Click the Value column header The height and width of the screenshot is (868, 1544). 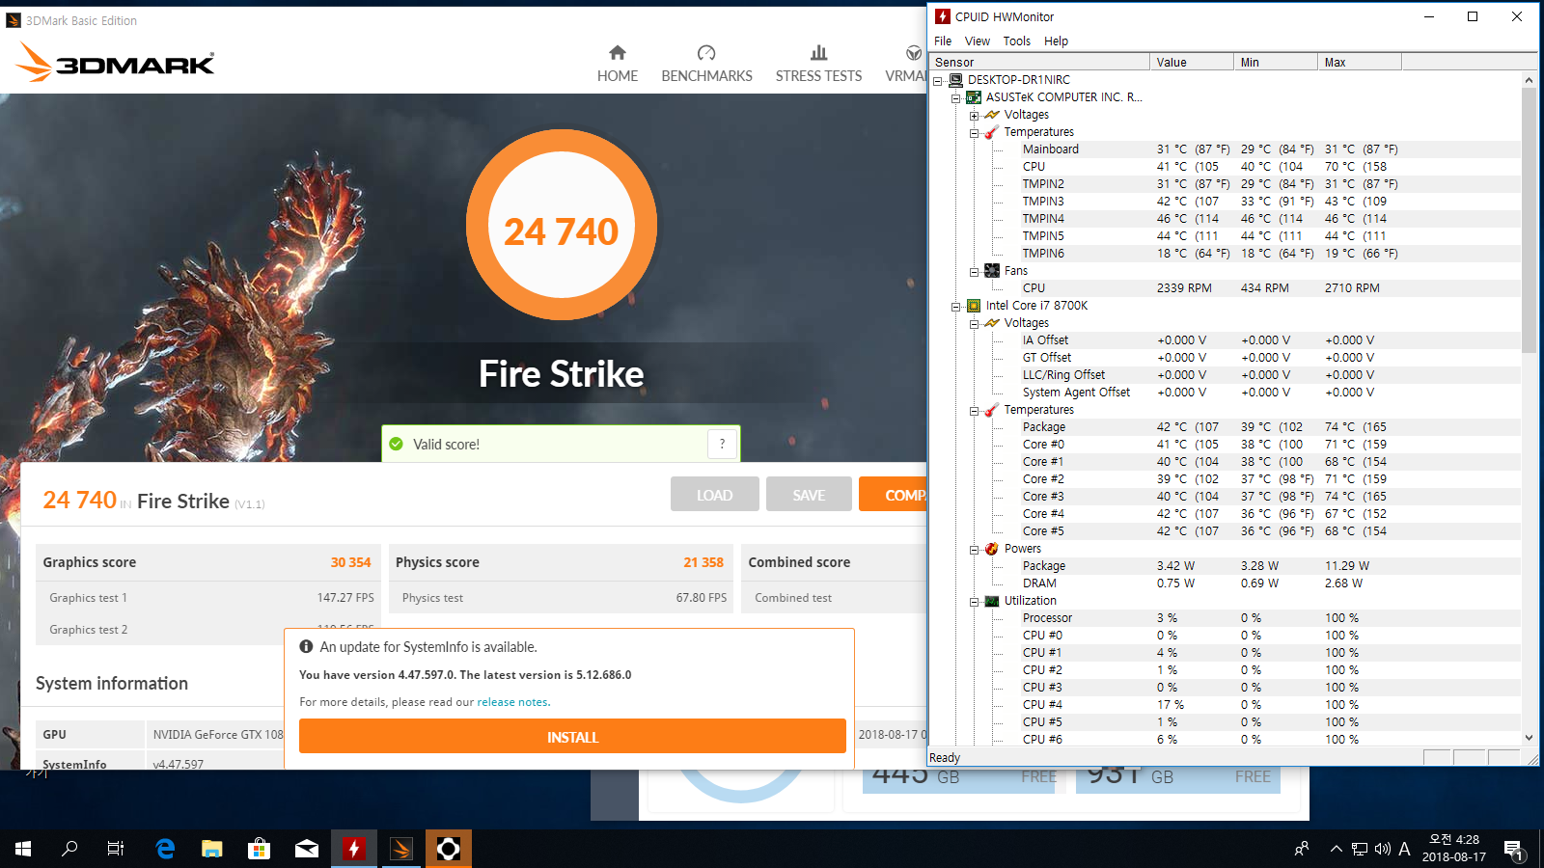(1192, 62)
